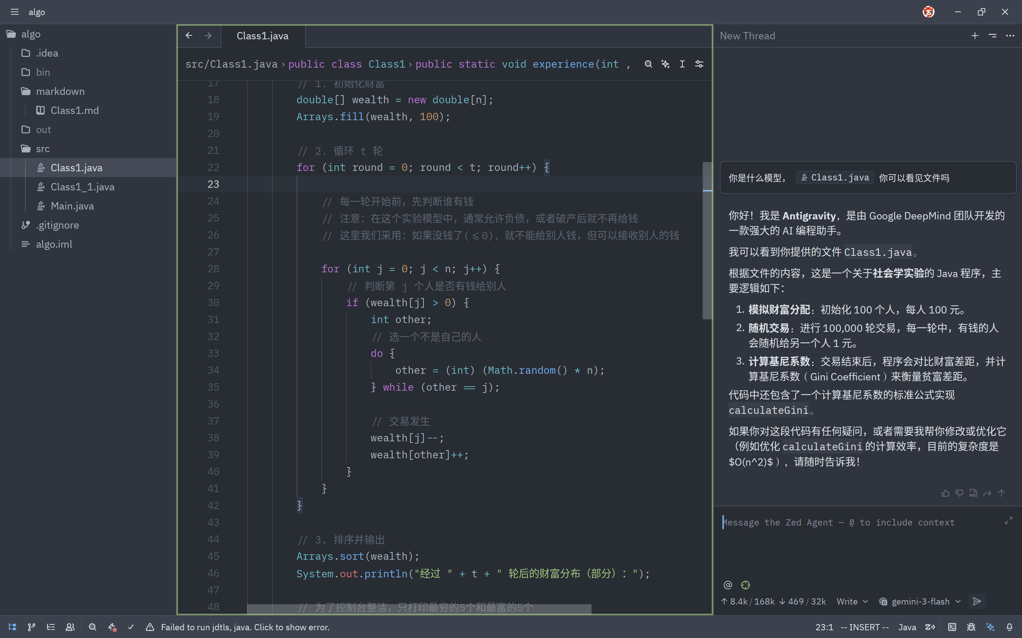Click the @ add context icon
Image resolution: width=1022 pixels, height=638 pixels.
(728, 585)
